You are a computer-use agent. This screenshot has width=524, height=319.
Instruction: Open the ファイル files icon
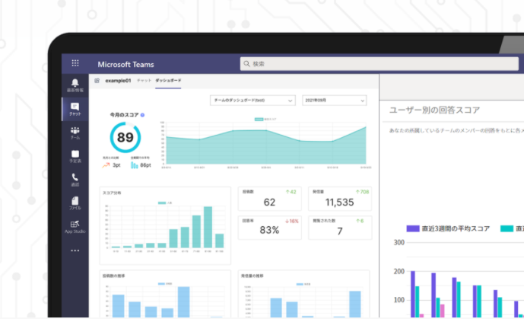(75, 203)
